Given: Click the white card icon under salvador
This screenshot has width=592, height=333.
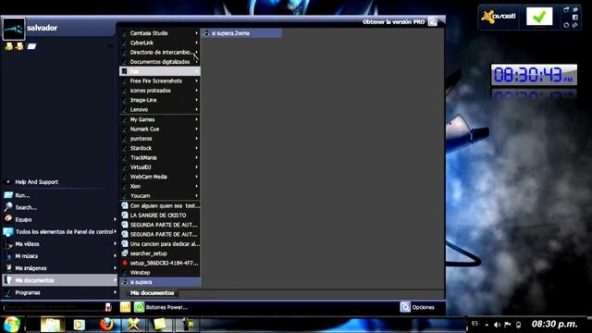Looking at the screenshot, I should click(31, 46).
